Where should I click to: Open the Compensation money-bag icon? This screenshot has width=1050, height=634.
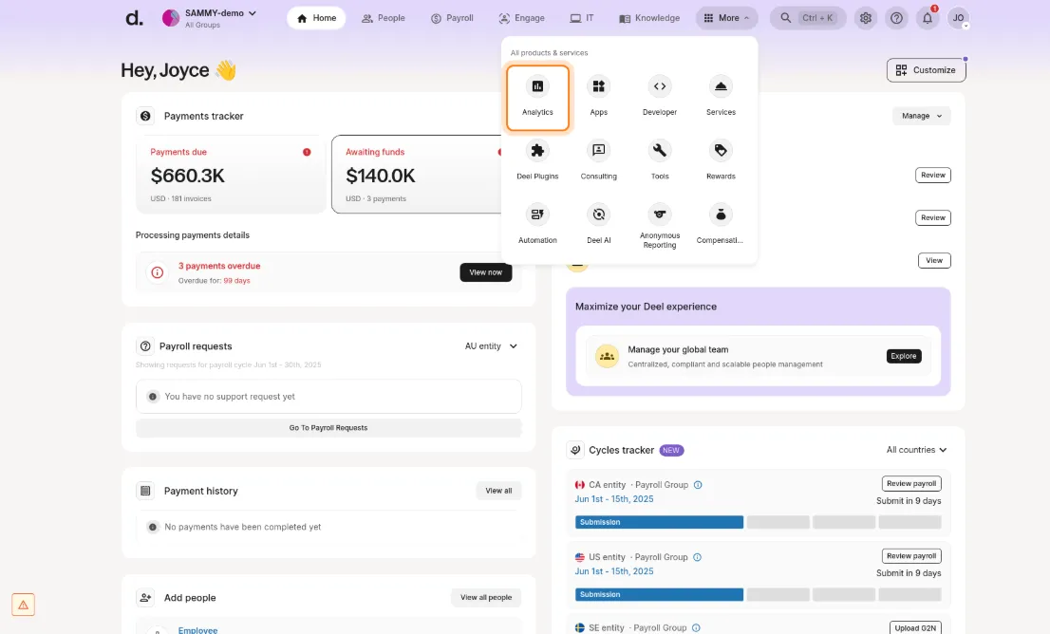(x=721, y=214)
